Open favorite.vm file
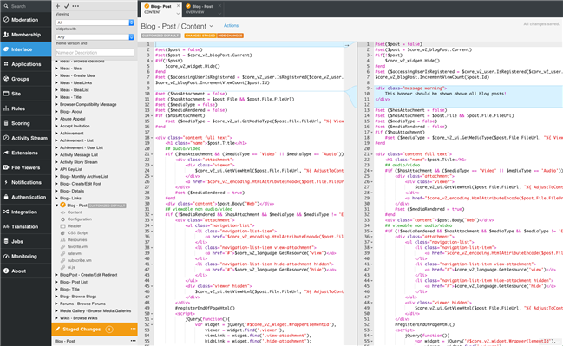 point(77,246)
